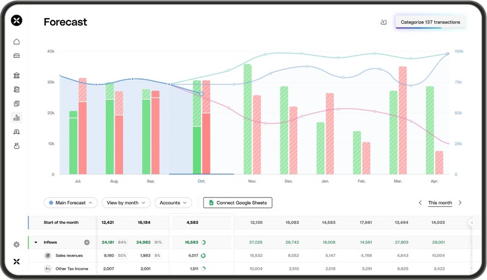487x280 pixels.
Task: Click the app logo at top of sidebar
Action: pyautogui.click(x=16, y=21)
